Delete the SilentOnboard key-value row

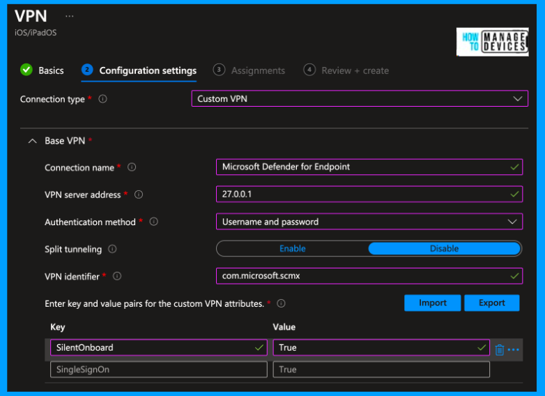click(x=500, y=349)
